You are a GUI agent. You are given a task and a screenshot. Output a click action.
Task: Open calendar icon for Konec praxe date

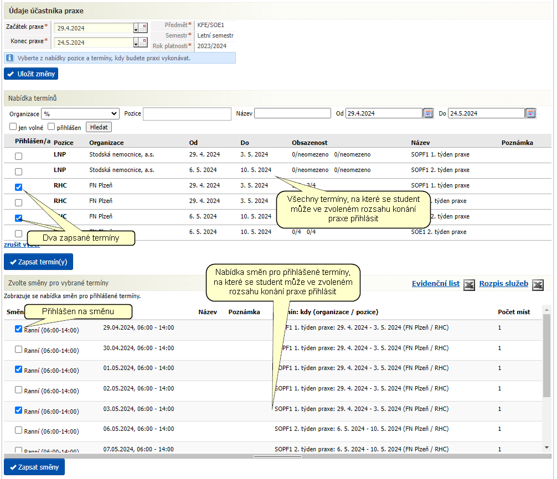tap(143, 42)
